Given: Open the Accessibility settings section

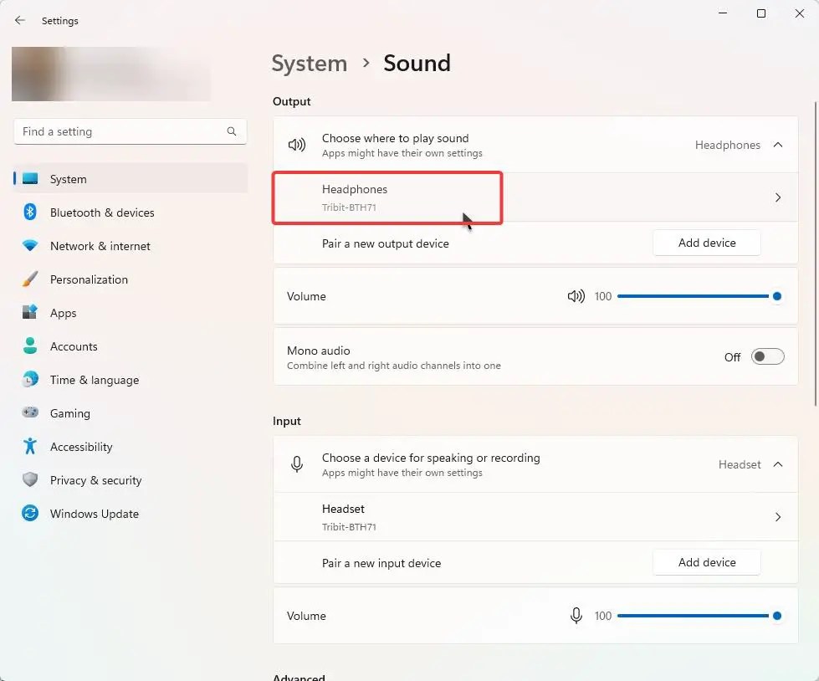Looking at the screenshot, I should click(x=81, y=447).
